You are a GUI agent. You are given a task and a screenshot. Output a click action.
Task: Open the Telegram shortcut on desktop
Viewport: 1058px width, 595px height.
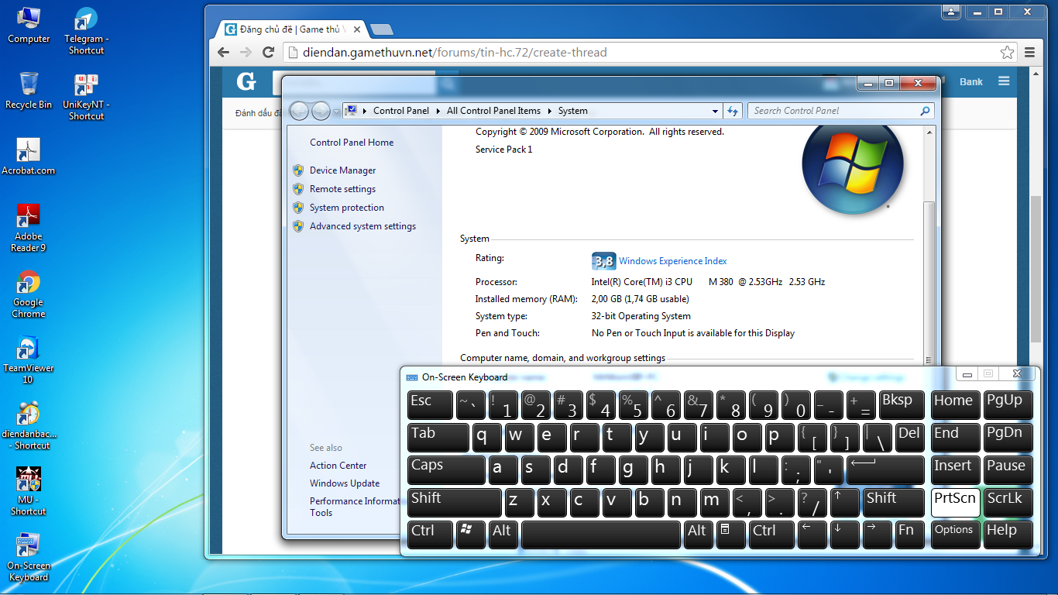(86, 31)
